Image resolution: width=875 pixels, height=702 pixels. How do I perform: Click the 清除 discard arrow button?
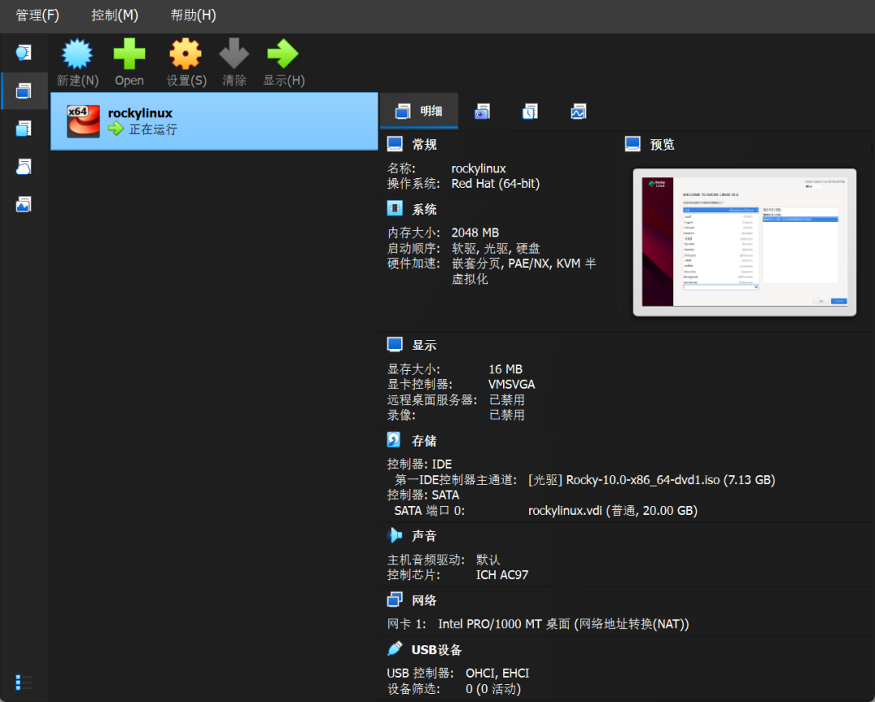click(234, 63)
